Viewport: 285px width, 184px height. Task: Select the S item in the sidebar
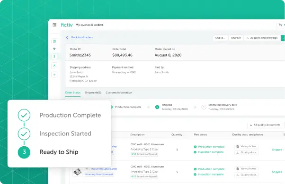(x=54, y=56)
